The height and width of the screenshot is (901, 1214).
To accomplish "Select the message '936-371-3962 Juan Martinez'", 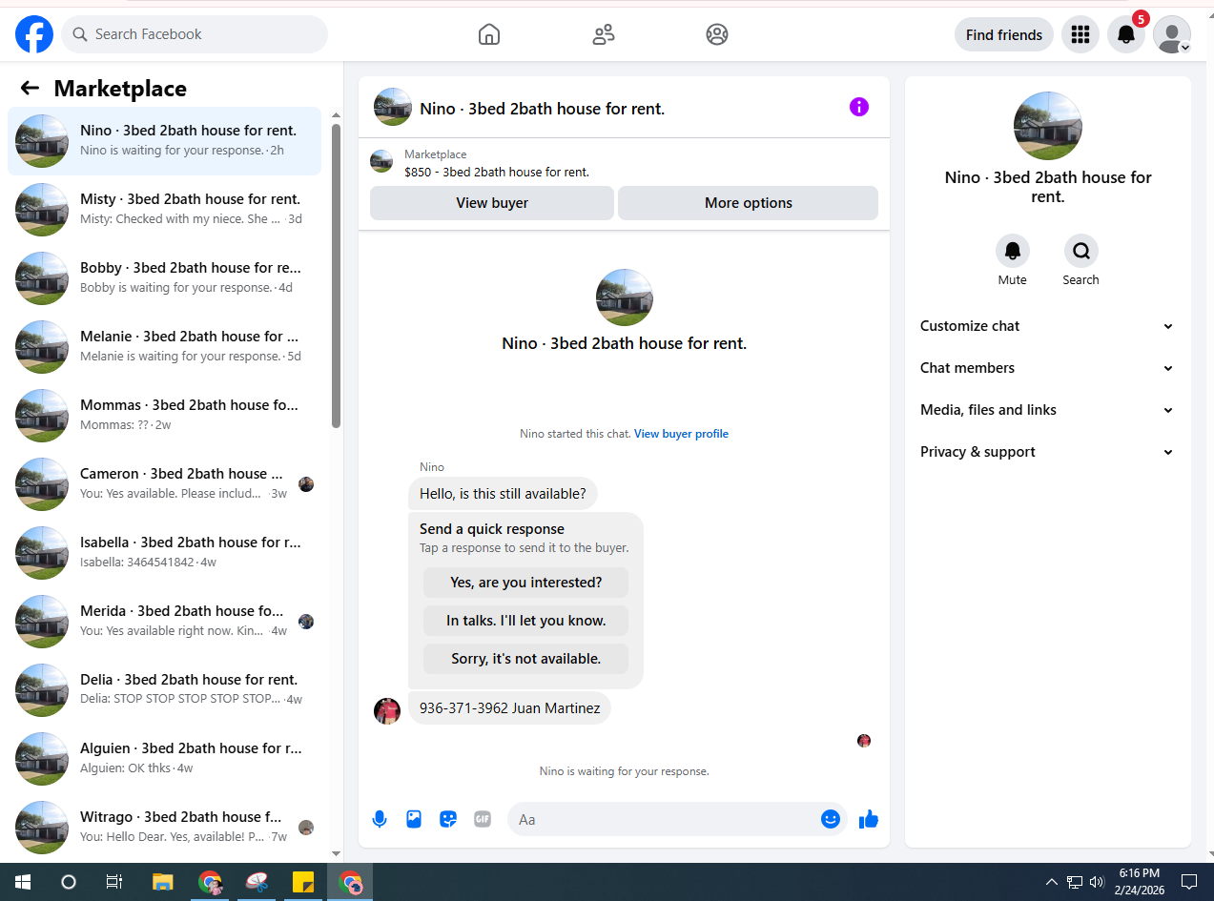I will coord(510,707).
